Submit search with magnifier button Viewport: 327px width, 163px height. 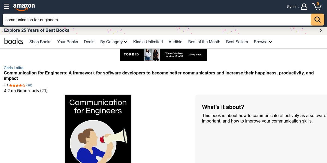click(x=317, y=20)
